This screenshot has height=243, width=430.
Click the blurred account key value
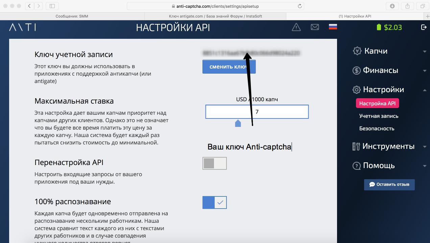coord(251,53)
